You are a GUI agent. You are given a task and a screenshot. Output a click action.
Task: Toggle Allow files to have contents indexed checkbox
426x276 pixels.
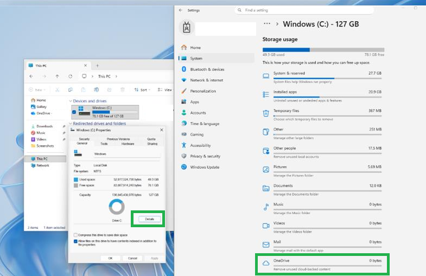75,241
